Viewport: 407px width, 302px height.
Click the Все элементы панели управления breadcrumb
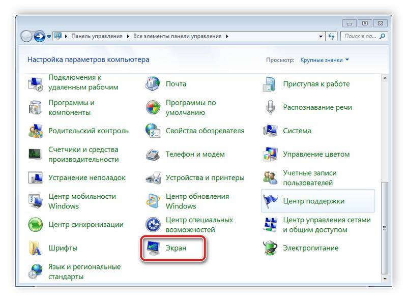coord(177,36)
